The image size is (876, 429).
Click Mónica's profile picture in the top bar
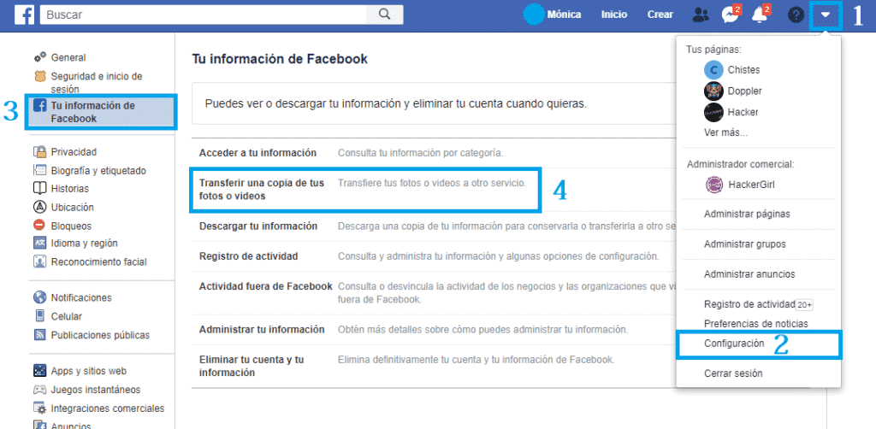coord(534,15)
